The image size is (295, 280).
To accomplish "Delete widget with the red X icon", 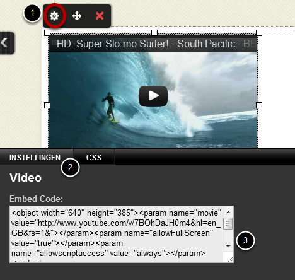I will (100, 16).
